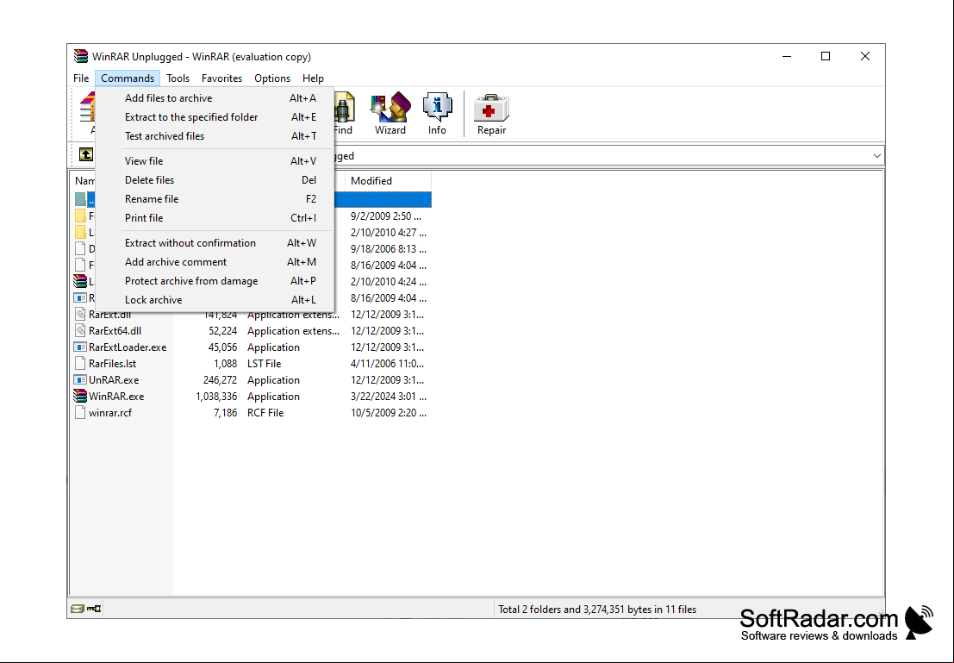Choose Lock archive command

pos(215,299)
